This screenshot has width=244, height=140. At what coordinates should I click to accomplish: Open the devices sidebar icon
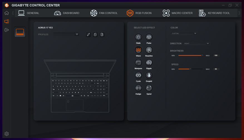[6, 21]
